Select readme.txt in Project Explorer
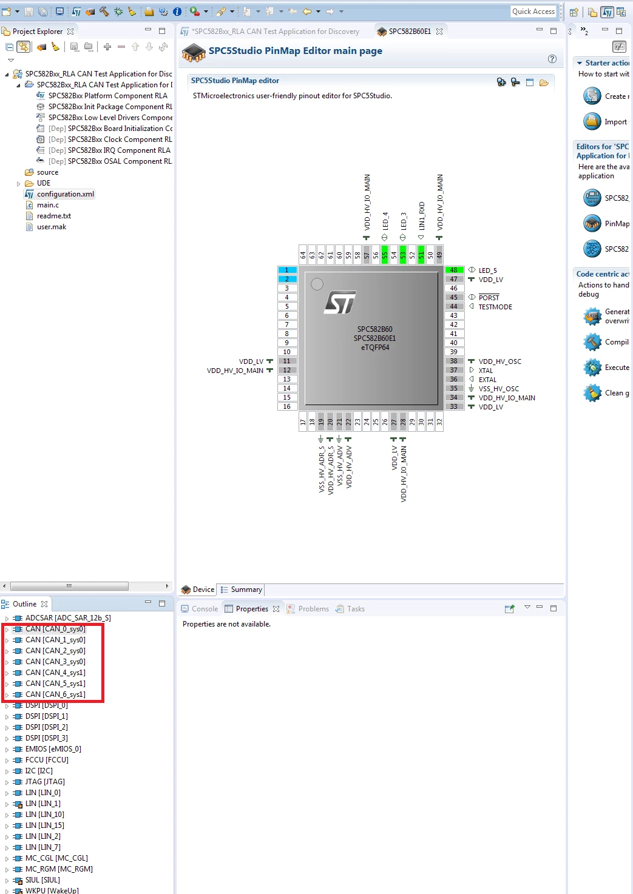 click(48, 216)
